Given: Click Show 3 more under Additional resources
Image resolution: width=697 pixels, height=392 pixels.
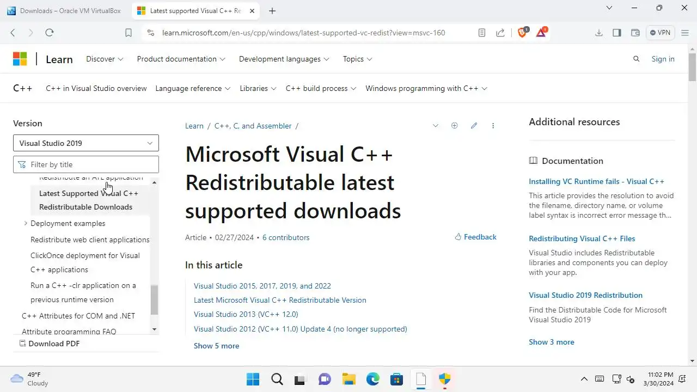Looking at the screenshot, I should point(552,342).
